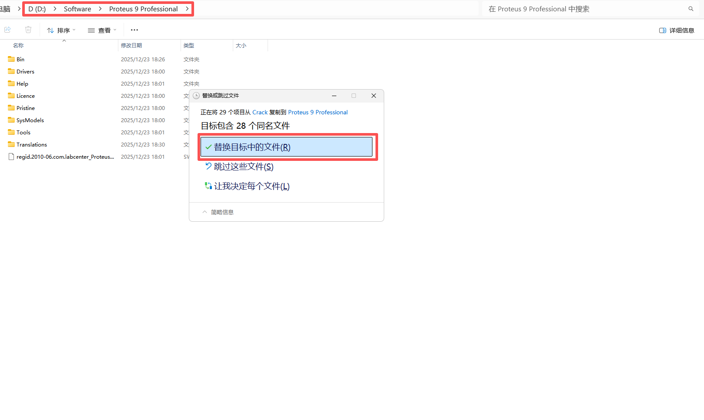This screenshot has height=420, width=704.
Task: Close the 替换或跳过文件 dialog
Action: tap(374, 96)
